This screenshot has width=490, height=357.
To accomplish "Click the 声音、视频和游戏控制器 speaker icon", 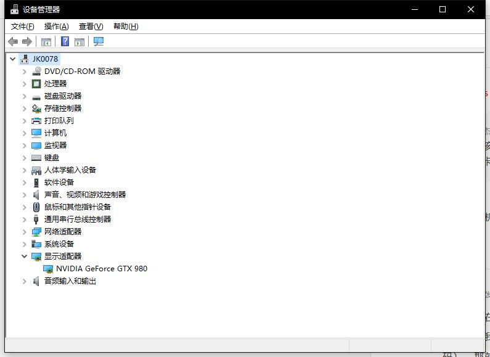I will coord(36,195).
